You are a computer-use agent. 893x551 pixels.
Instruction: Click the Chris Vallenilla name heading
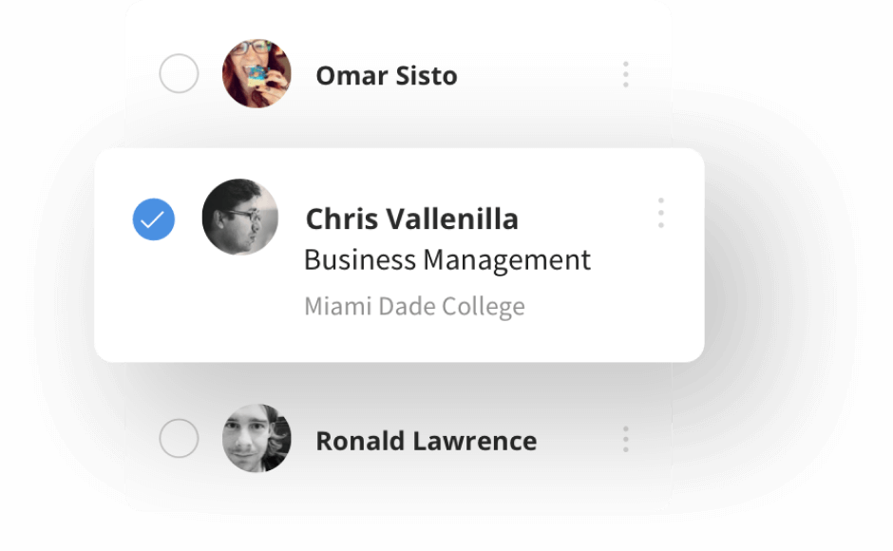pyautogui.click(x=411, y=219)
